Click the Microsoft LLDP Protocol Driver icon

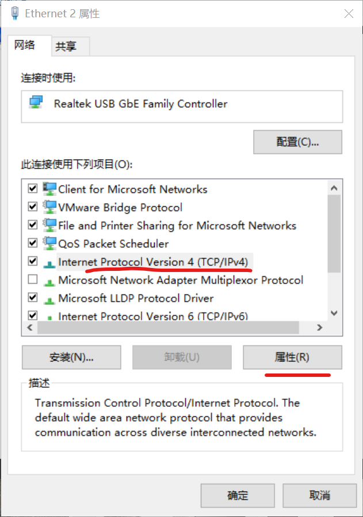pos(49,300)
